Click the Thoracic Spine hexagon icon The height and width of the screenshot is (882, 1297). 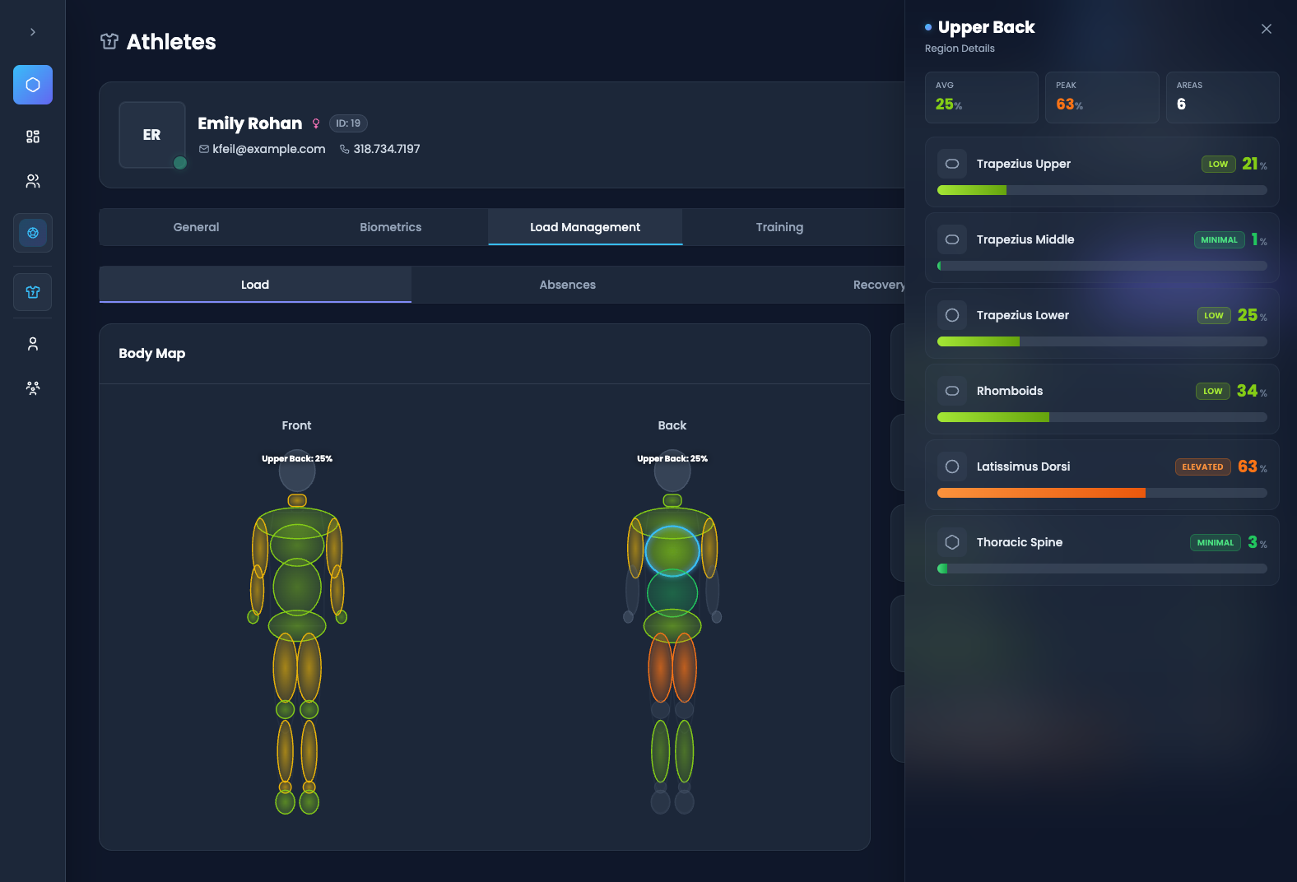952,542
